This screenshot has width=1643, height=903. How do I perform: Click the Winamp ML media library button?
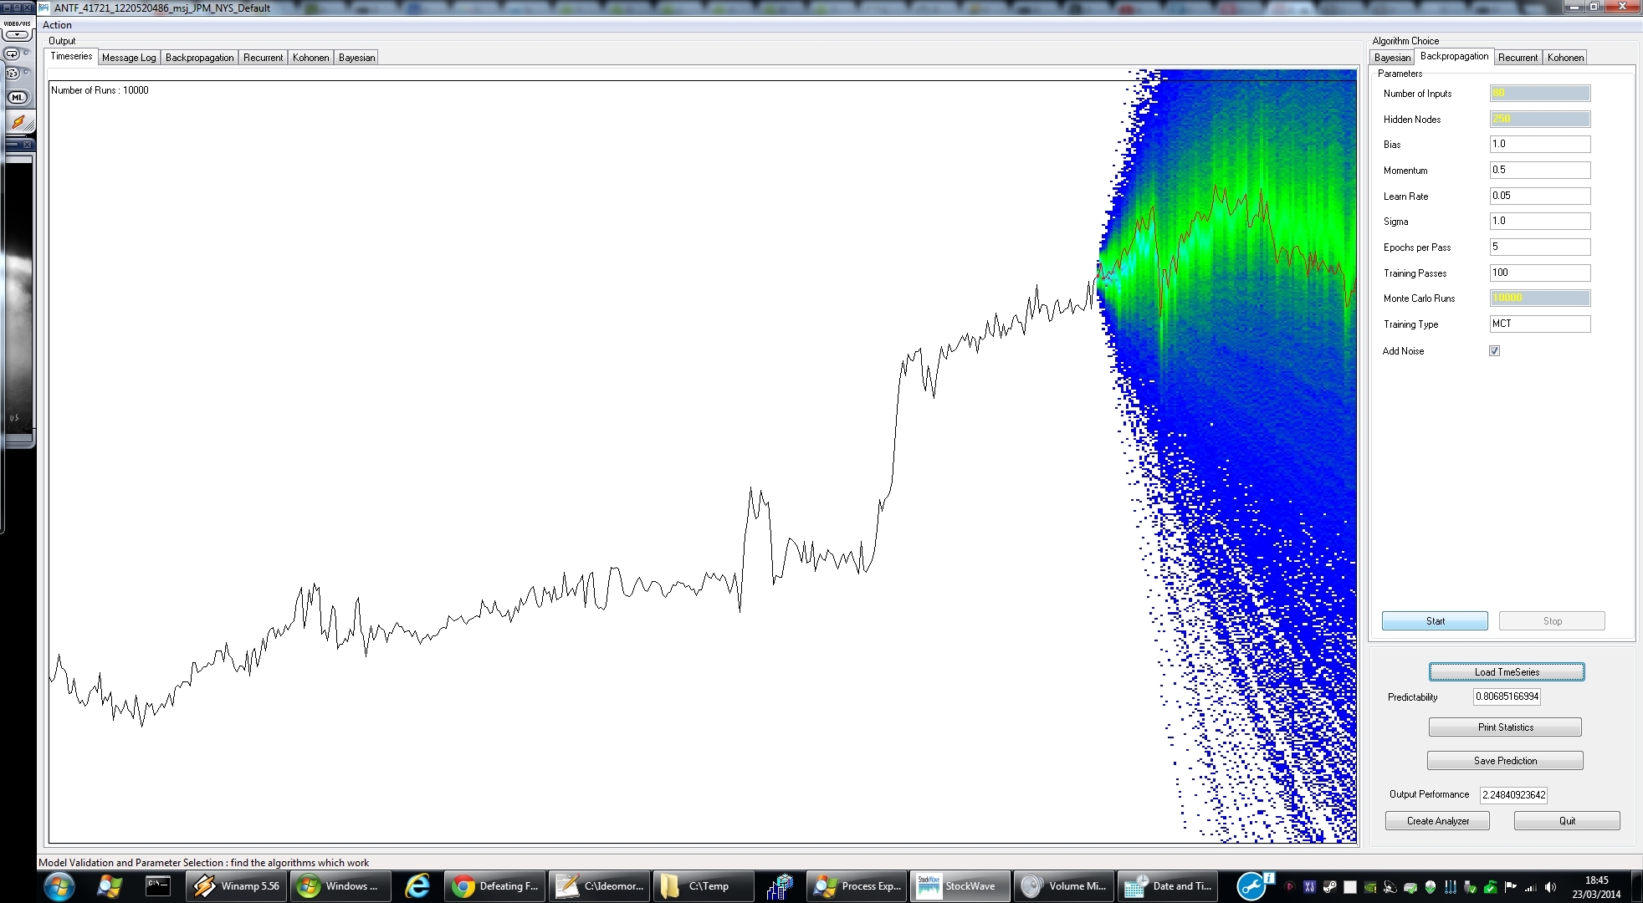coord(17,98)
